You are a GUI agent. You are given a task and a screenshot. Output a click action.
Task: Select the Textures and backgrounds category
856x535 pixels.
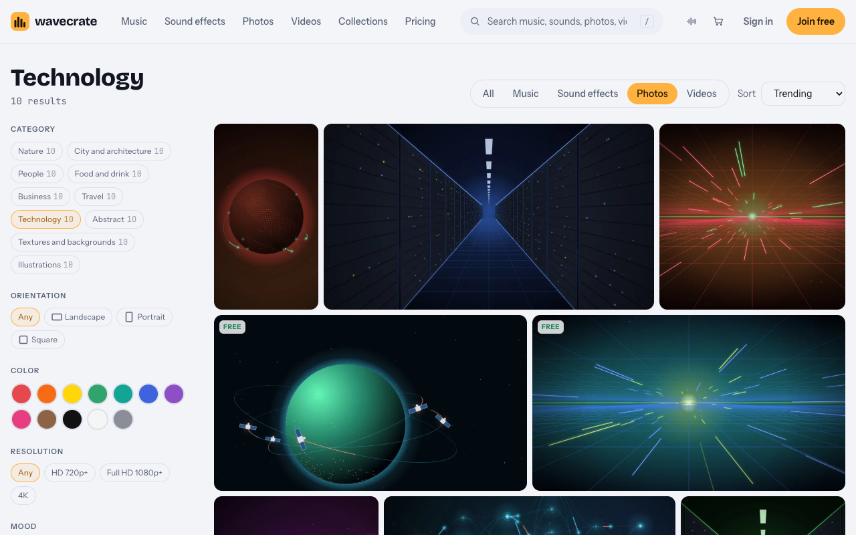tap(73, 242)
